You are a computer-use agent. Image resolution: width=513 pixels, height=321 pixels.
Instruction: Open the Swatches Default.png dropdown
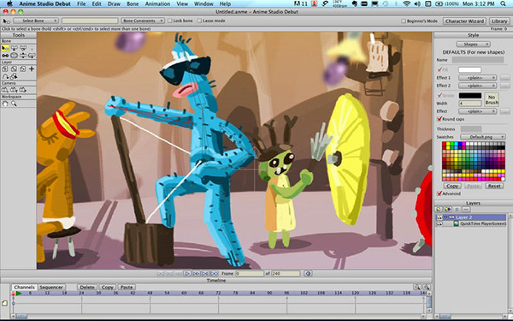[483, 137]
